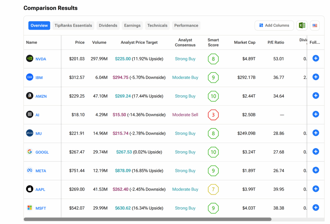Click the Excel export icon

coord(302,25)
